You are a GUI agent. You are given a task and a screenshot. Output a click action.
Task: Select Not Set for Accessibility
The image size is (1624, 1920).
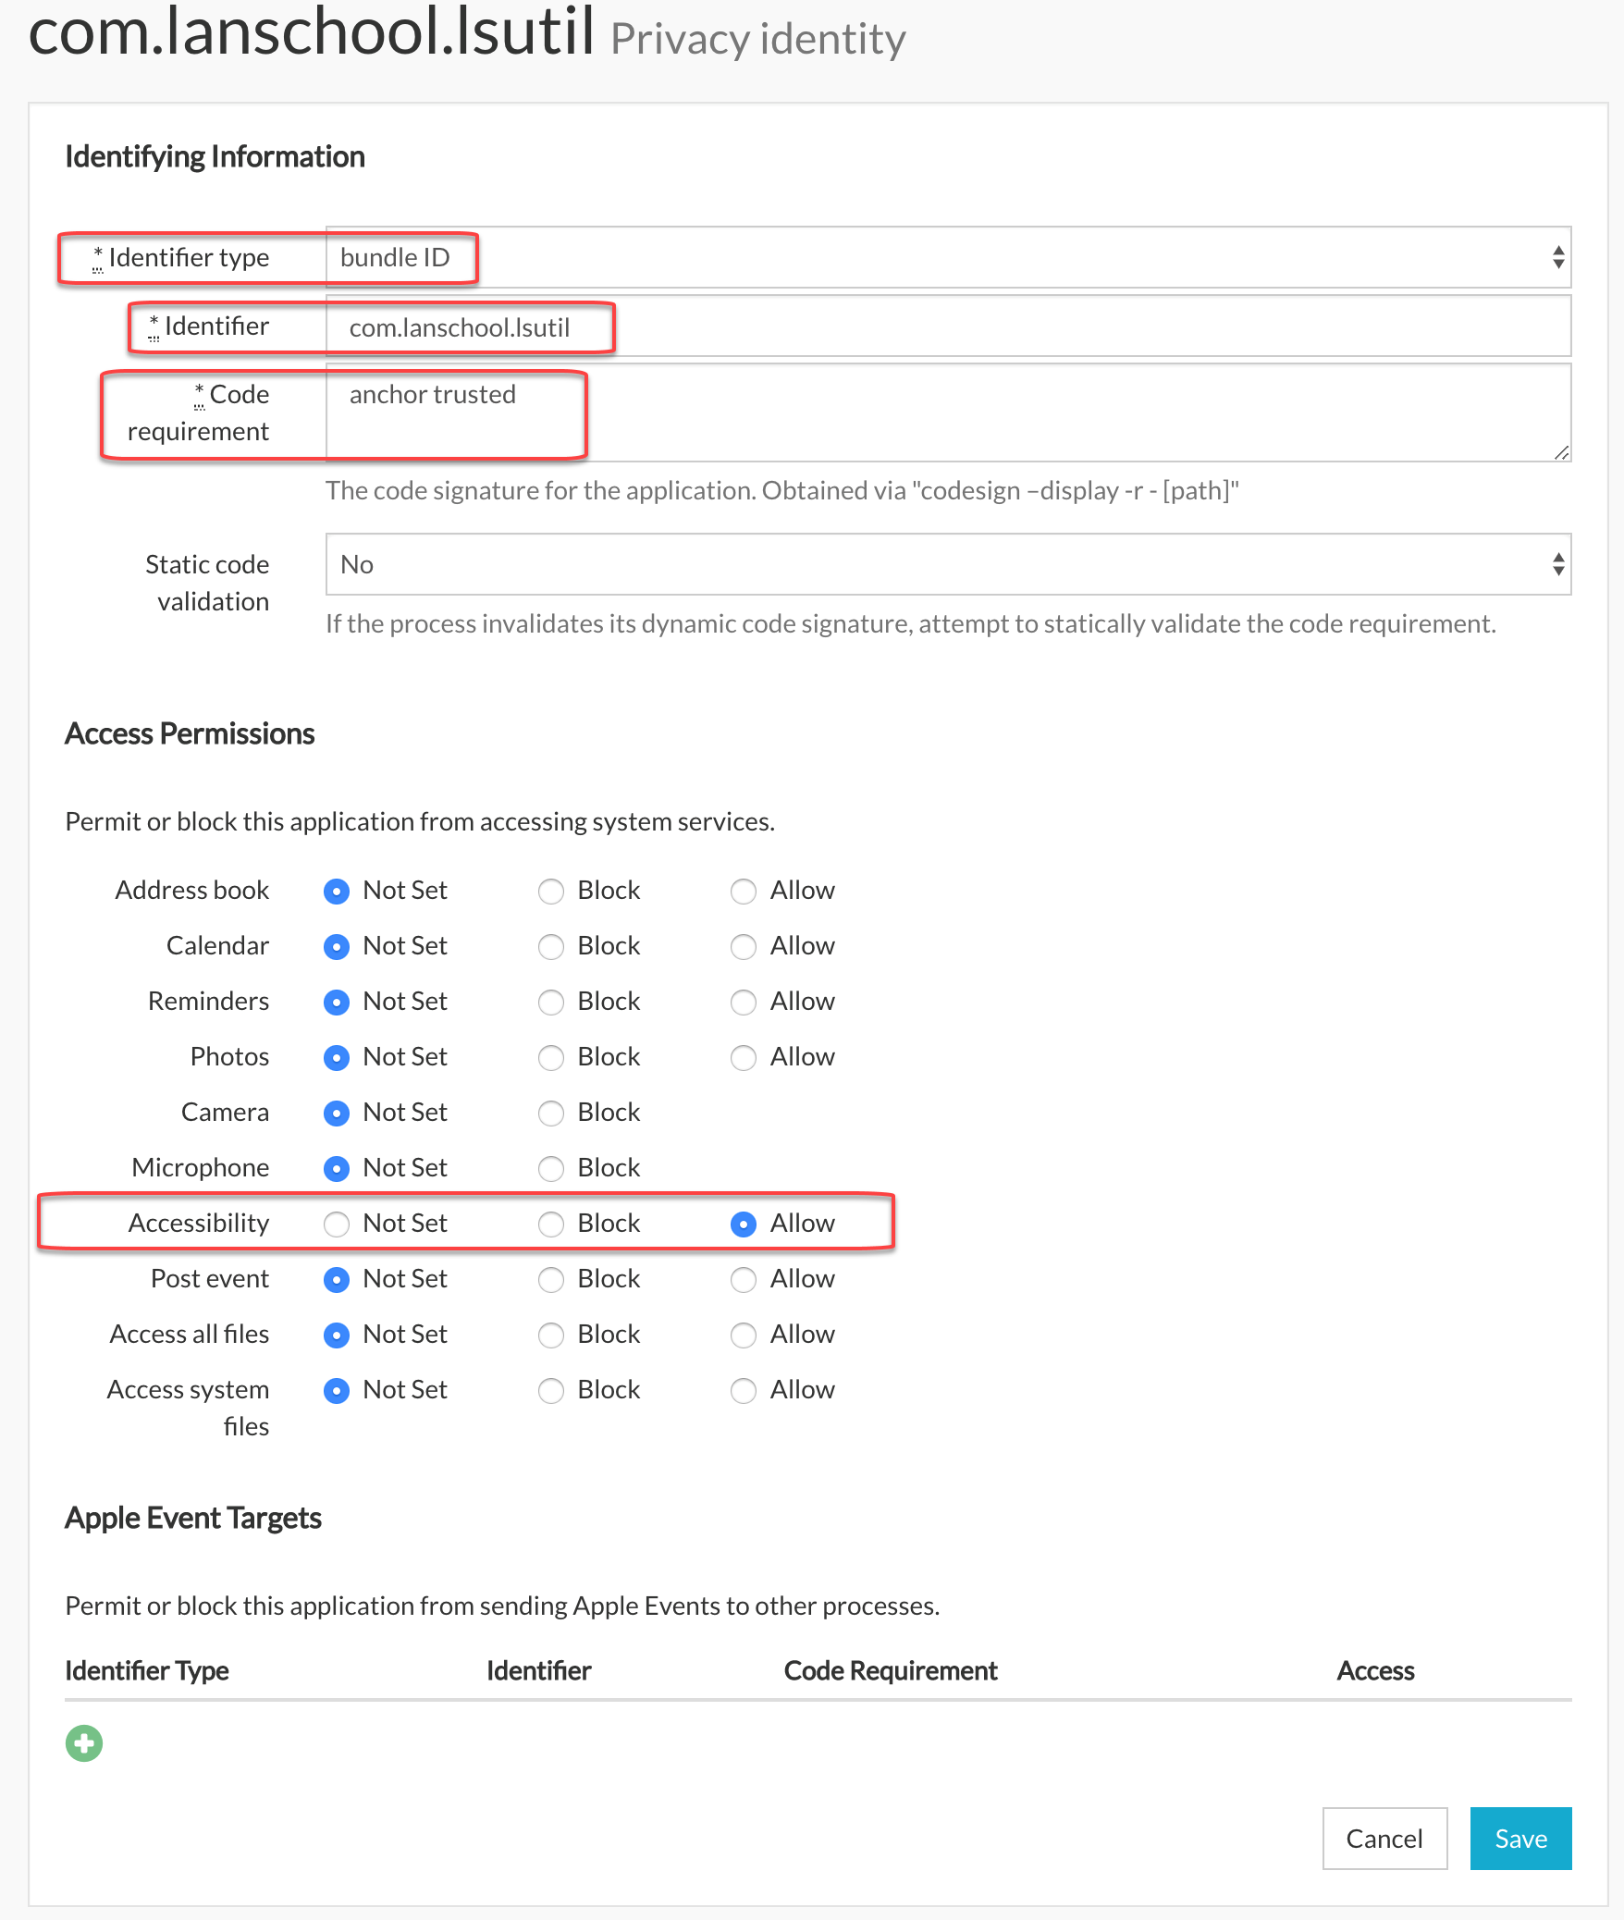tap(337, 1224)
